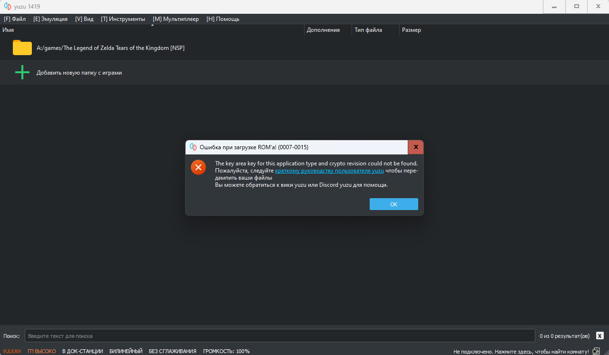The image size is (609, 355).
Task: Click the red error cross icon in the dialog
Action: point(198,167)
